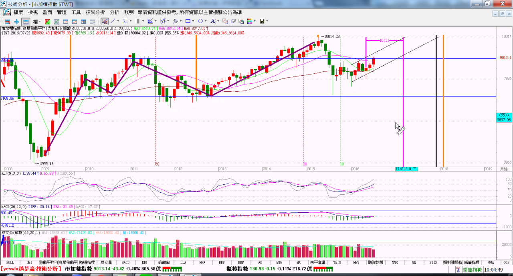Image resolution: width=513 pixels, height=276 pixels.
Task: Select the rectangle shape drawing tool
Action: 188,21
